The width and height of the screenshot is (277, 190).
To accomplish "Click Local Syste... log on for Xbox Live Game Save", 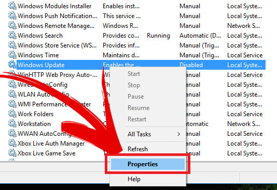I will (x=244, y=153).
